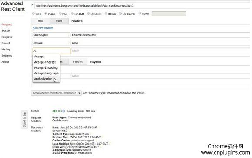Open the Request section in the sidebar
252x158 pixels.
click(7, 24)
